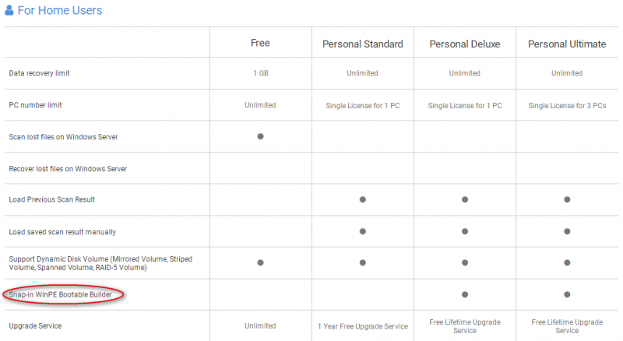
Task: Click Free dot for Support Dynamic Disk Volume
Action: pos(260,262)
